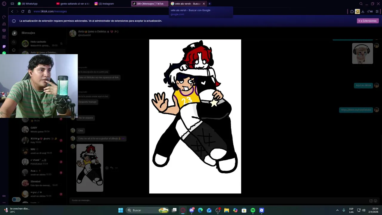Screen dimensions: 382x215
Task: Open the Windows Start menu
Action: (x=121, y=210)
